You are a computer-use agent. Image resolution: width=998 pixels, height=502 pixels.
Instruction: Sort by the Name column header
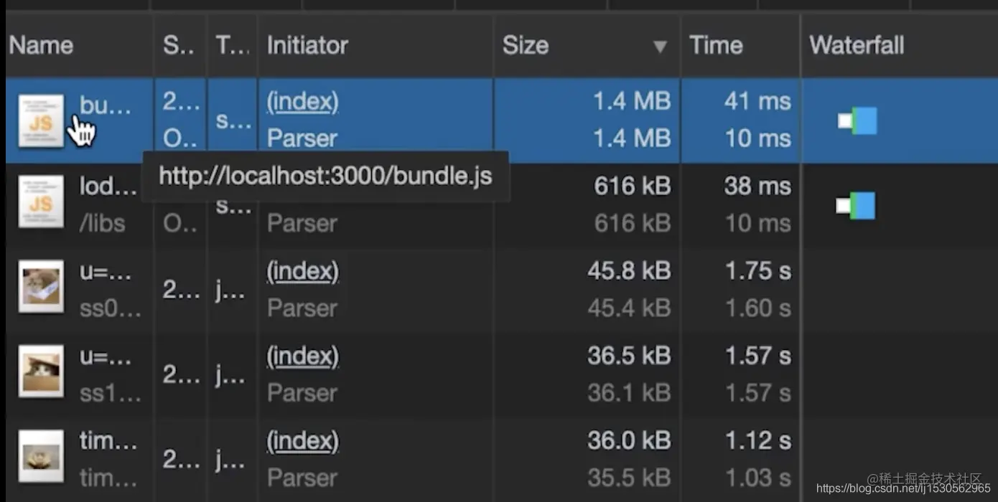click(x=41, y=45)
